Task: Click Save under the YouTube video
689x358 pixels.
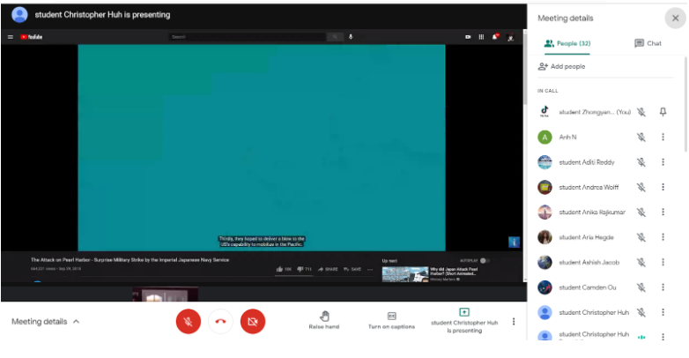Action: [x=352, y=269]
